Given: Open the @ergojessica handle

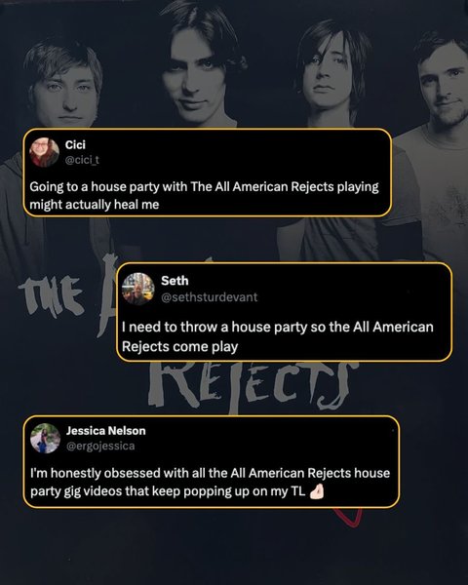Looking at the screenshot, I should coord(100,446).
